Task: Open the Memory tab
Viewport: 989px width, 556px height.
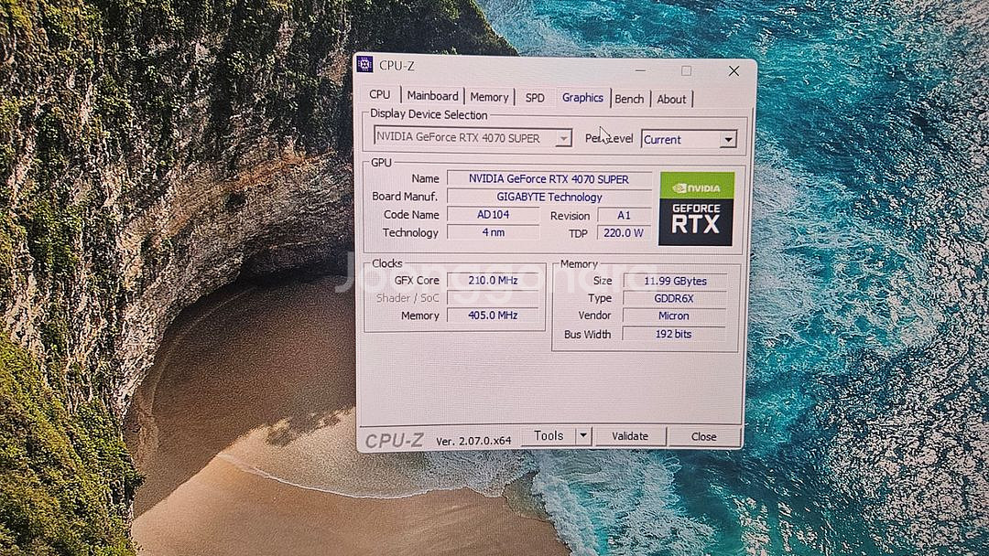Action: (489, 97)
